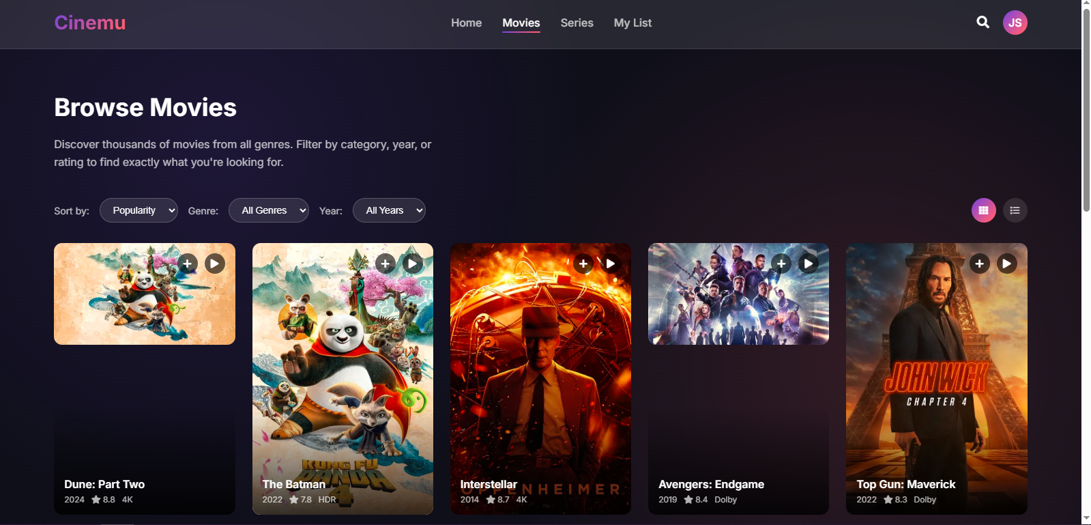The height and width of the screenshot is (525, 1091).
Task: Play Dune: Part Two
Action: pyautogui.click(x=215, y=264)
